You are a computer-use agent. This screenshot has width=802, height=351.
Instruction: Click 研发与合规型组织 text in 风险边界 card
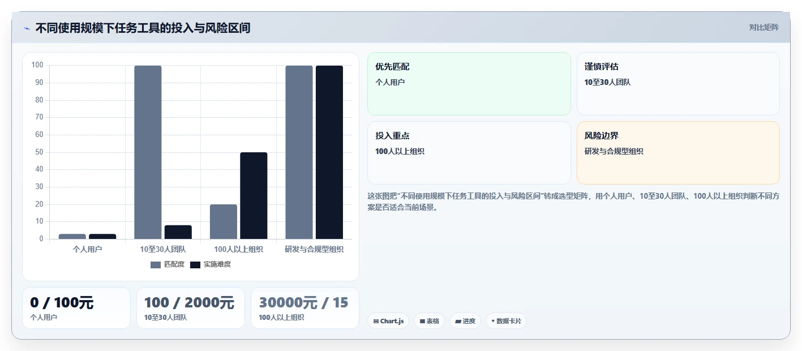(x=614, y=151)
